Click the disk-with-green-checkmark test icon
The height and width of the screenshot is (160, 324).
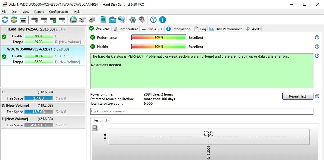(x=53, y=20)
